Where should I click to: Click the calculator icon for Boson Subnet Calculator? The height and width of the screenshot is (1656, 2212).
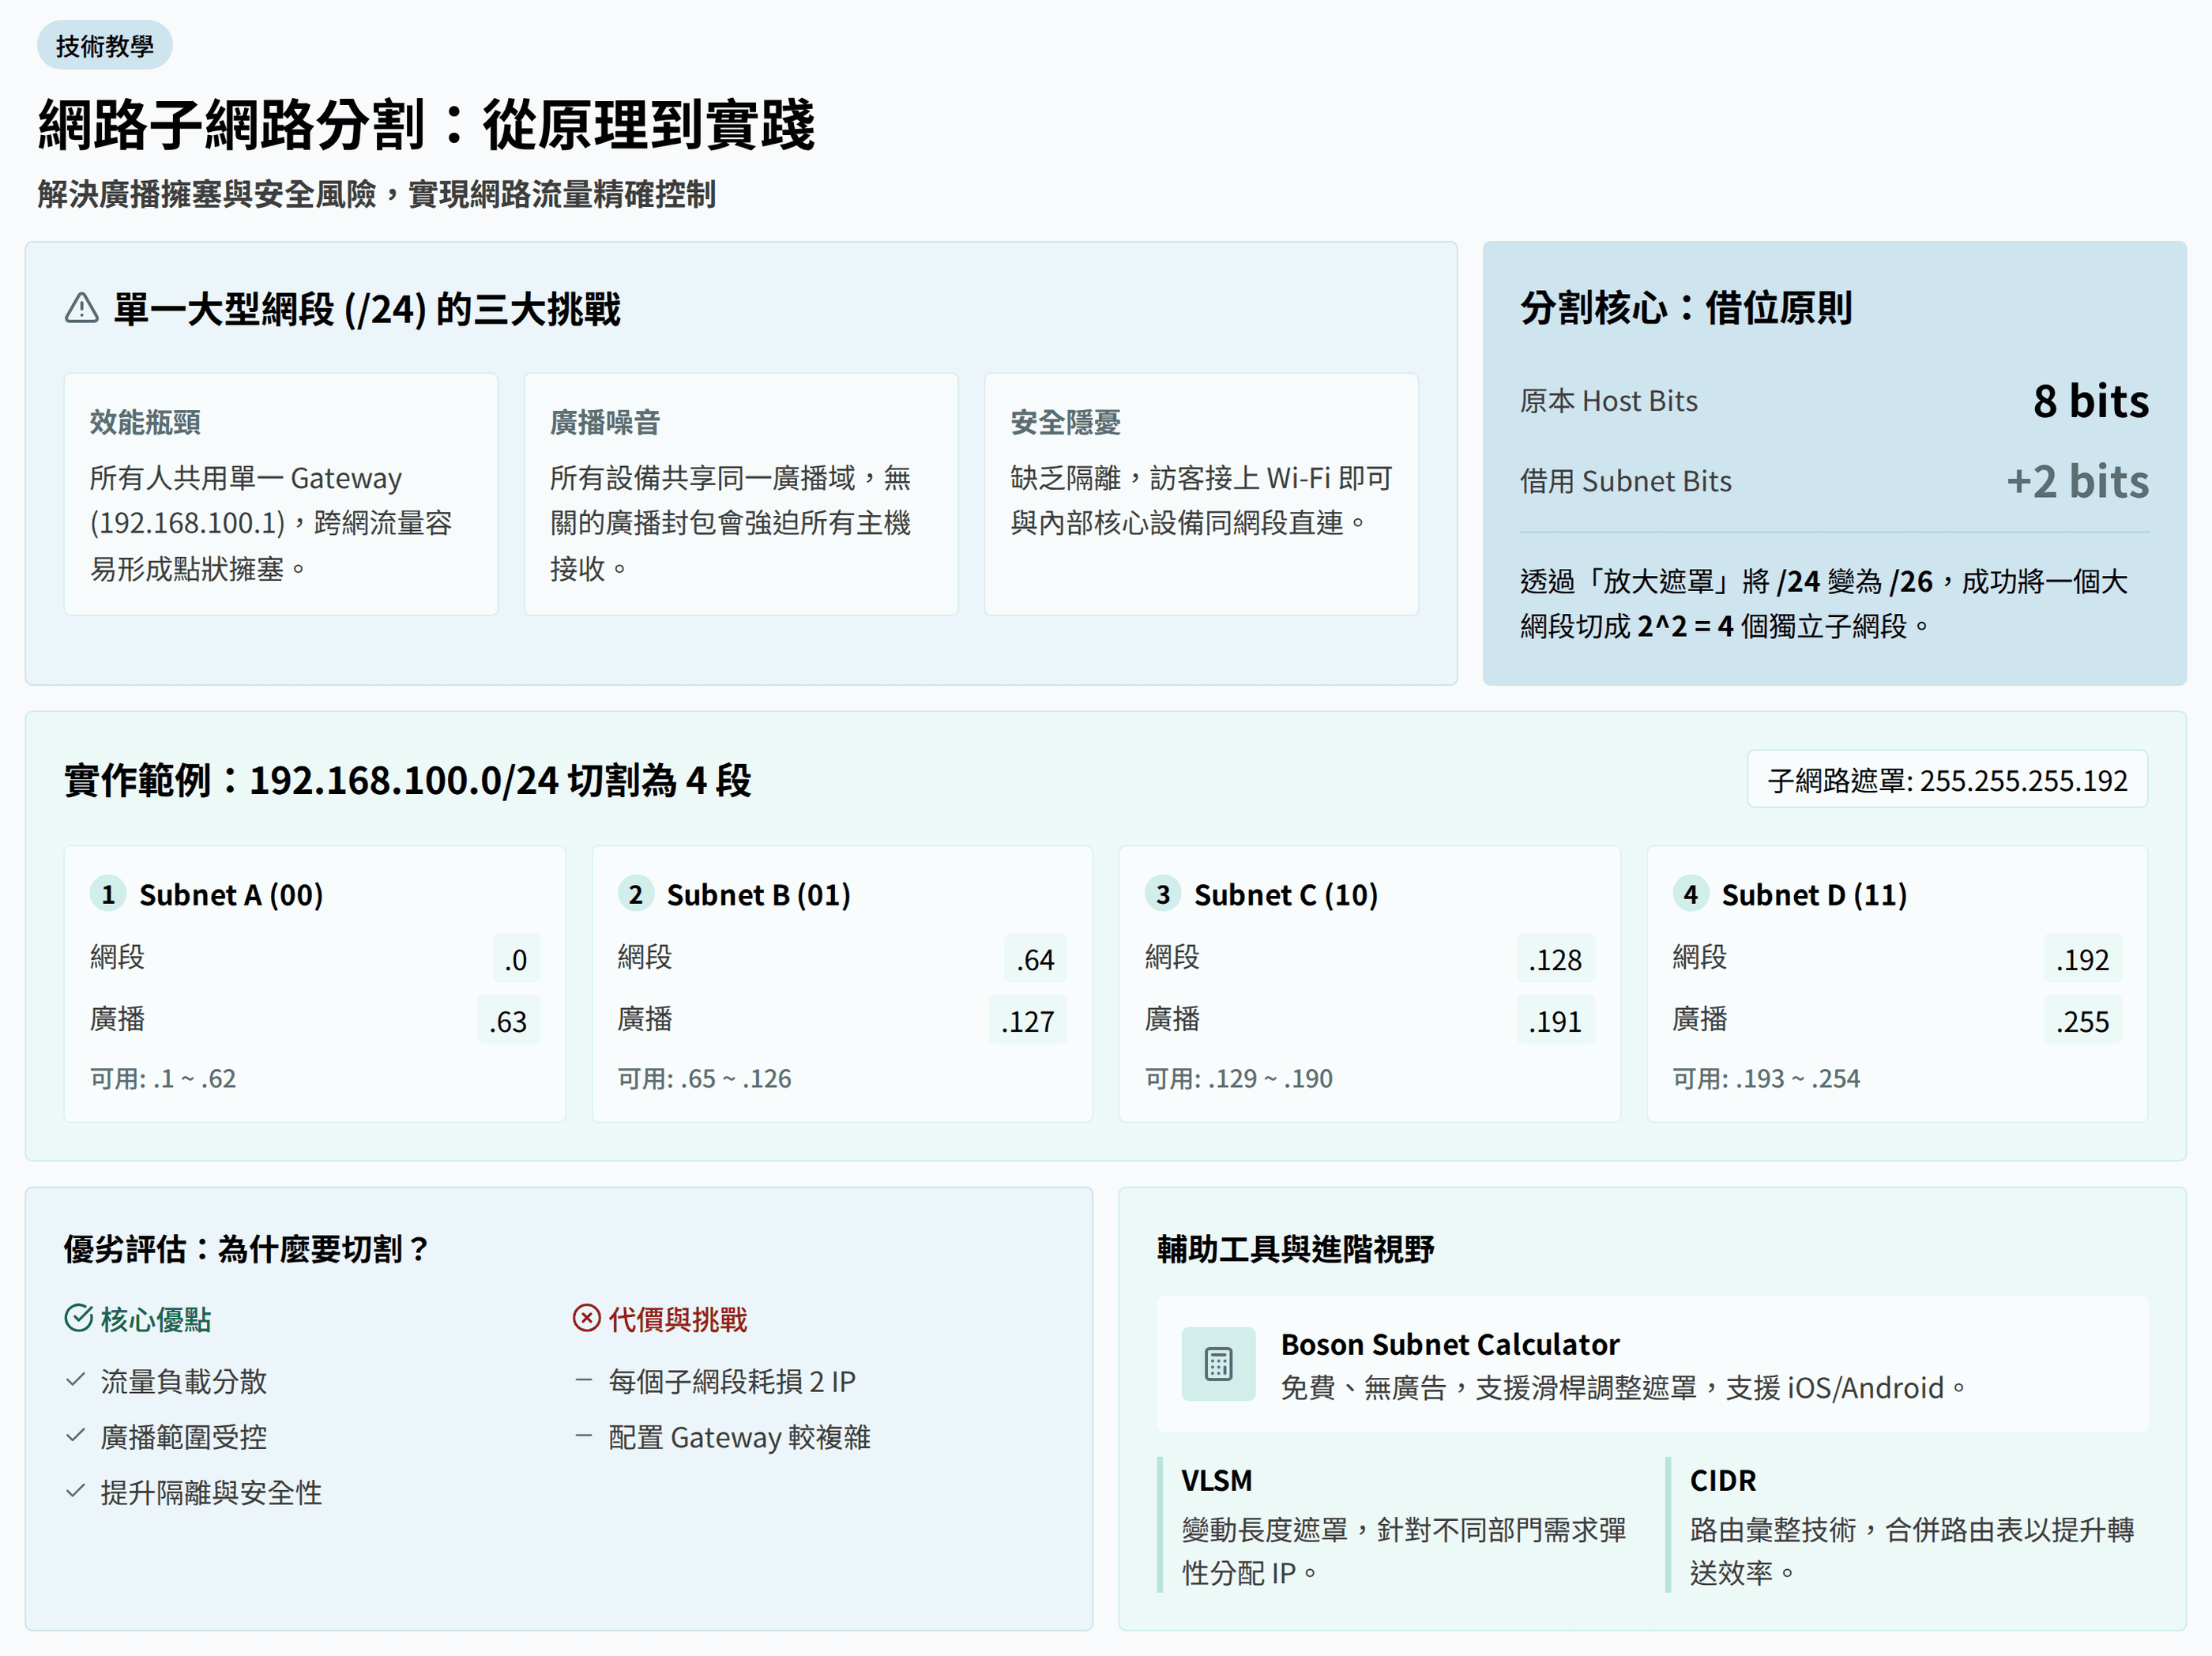[x=1218, y=1364]
